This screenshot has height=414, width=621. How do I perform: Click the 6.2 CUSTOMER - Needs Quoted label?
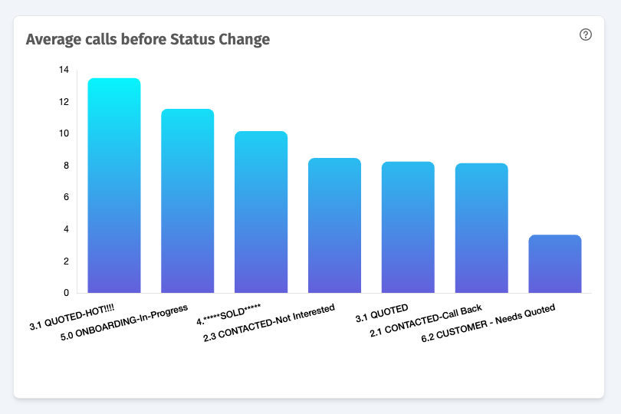488,323
